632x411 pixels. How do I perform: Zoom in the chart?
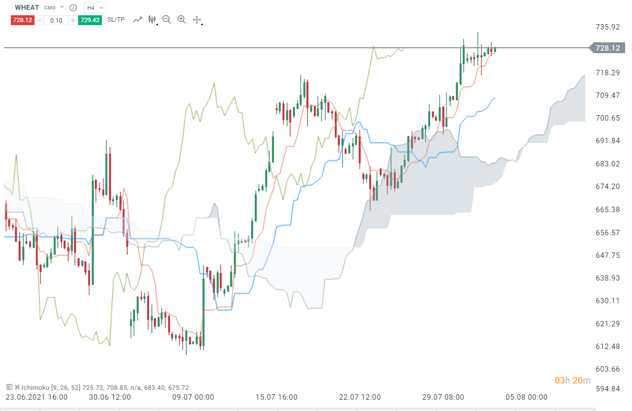tap(182, 20)
